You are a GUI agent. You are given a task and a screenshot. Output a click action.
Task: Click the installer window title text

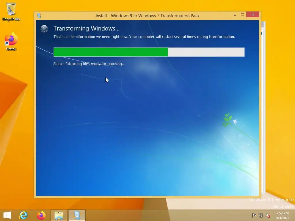pos(147,16)
